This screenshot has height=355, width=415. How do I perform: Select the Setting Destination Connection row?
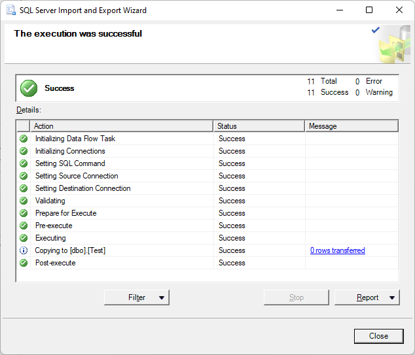207,188
